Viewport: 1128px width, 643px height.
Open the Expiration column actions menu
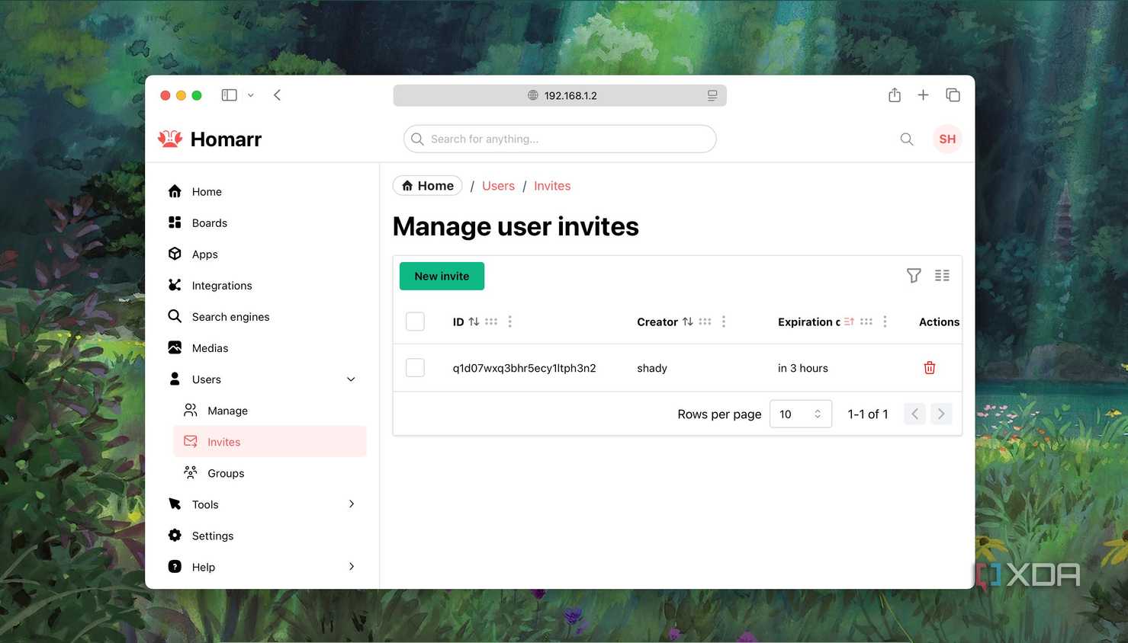[885, 321]
